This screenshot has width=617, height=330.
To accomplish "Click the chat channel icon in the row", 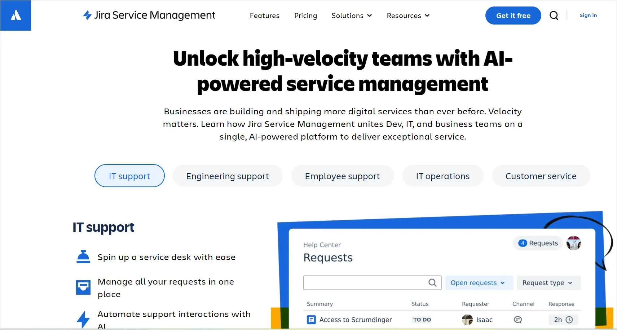I will pyautogui.click(x=518, y=320).
